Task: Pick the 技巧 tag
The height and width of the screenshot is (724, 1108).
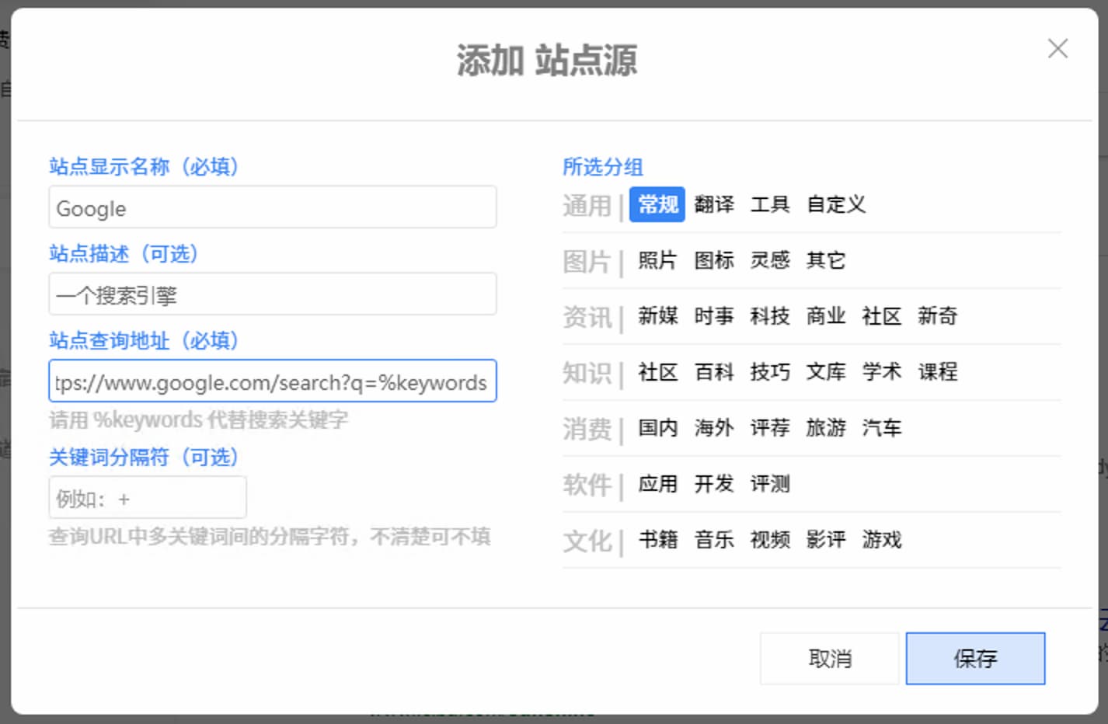Action: [x=770, y=372]
